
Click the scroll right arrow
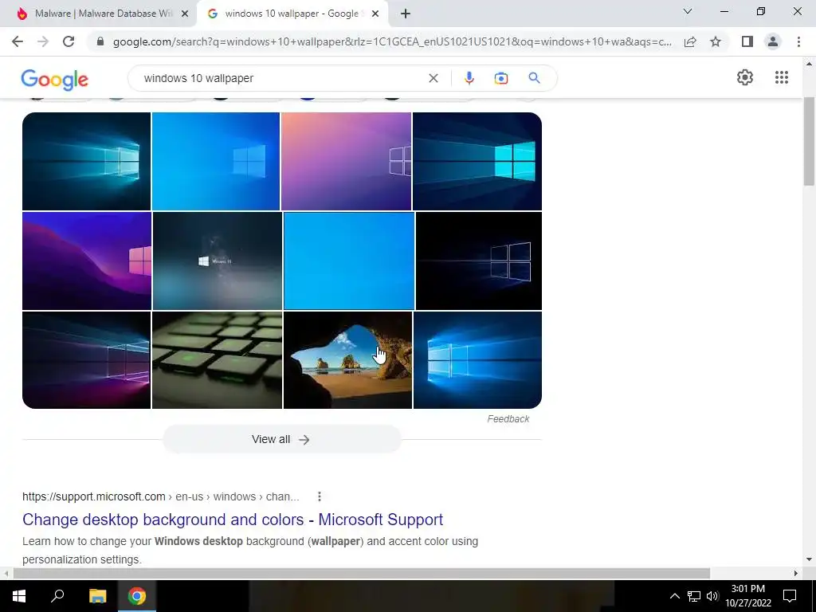pyautogui.click(x=795, y=573)
